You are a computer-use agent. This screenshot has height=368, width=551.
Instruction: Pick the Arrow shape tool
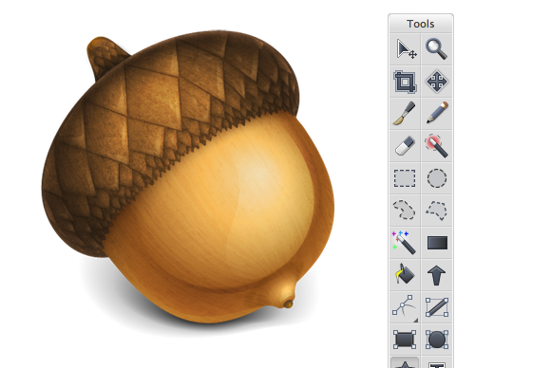pos(436,275)
